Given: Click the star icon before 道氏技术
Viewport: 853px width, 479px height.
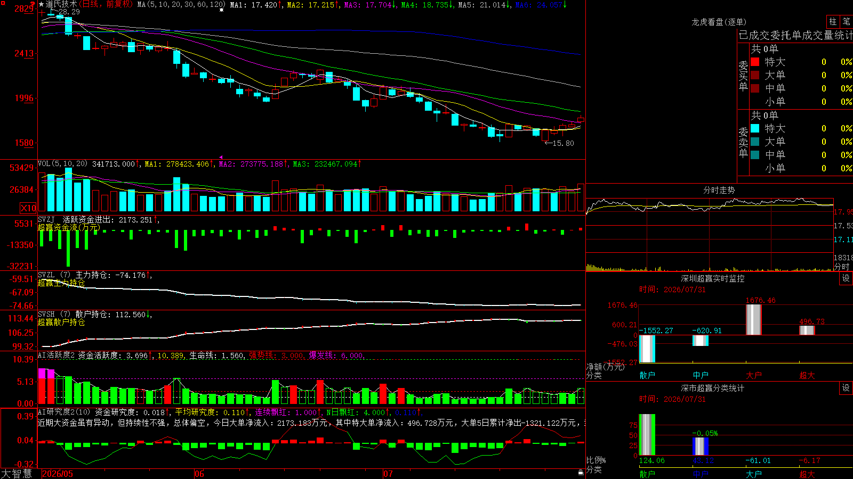Looking at the screenshot, I should (41, 4).
